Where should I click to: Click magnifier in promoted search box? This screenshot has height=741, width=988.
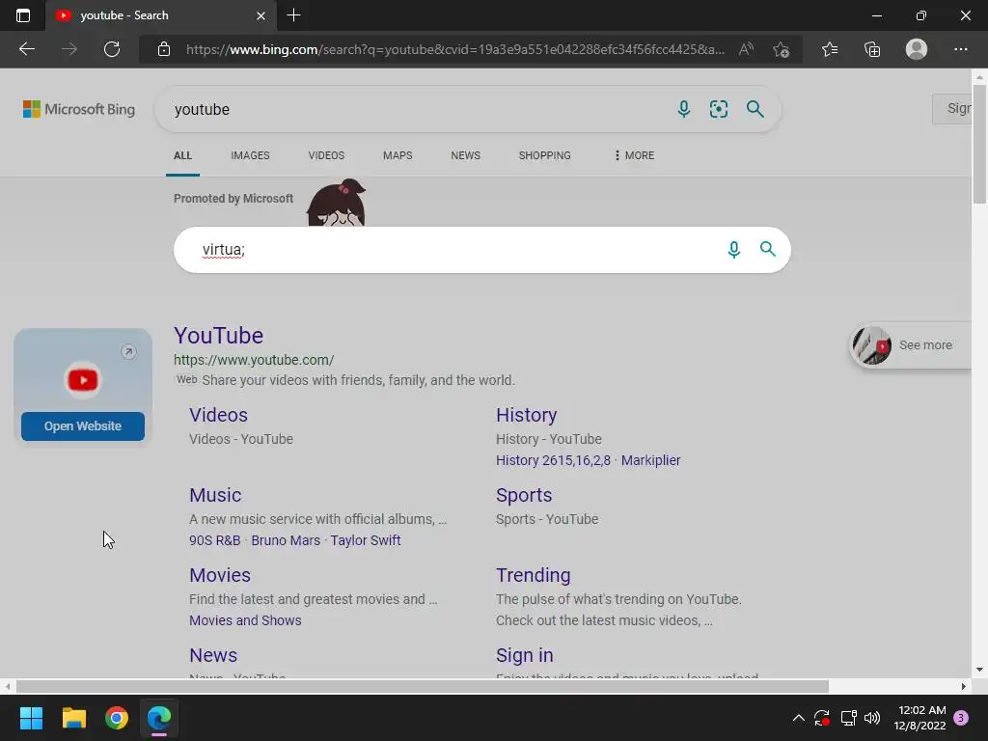(x=767, y=249)
